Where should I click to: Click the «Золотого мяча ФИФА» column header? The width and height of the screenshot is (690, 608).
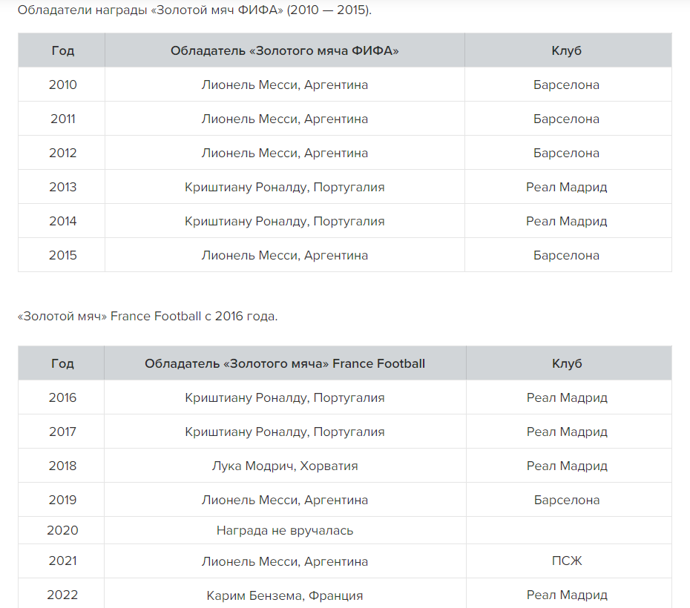[284, 50]
